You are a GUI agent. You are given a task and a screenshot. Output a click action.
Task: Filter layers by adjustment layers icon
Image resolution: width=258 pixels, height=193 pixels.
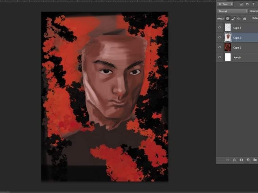pyautogui.click(x=247, y=4)
